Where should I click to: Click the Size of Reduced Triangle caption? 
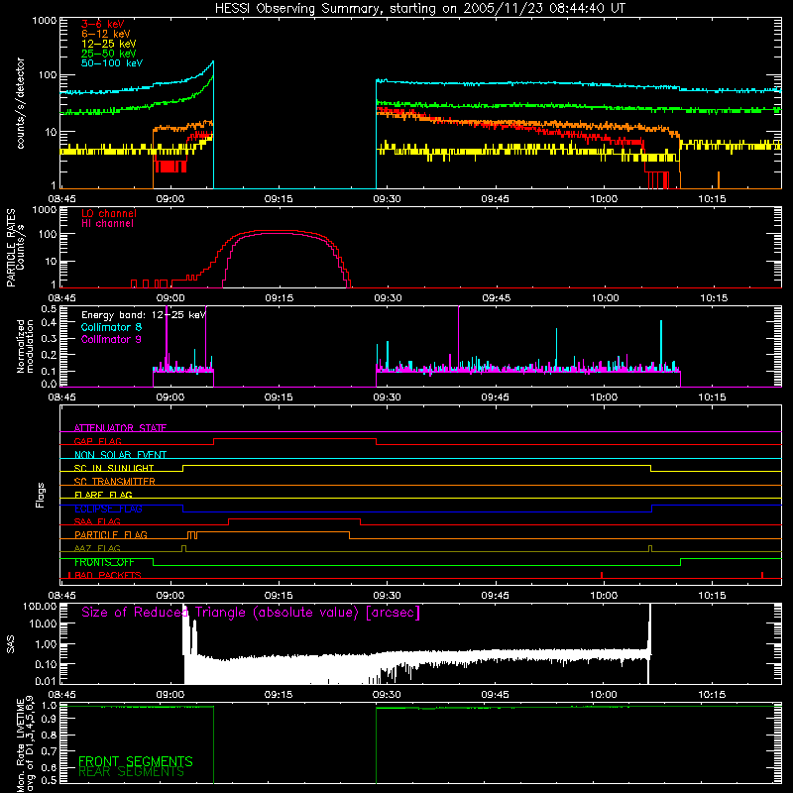click(251, 613)
